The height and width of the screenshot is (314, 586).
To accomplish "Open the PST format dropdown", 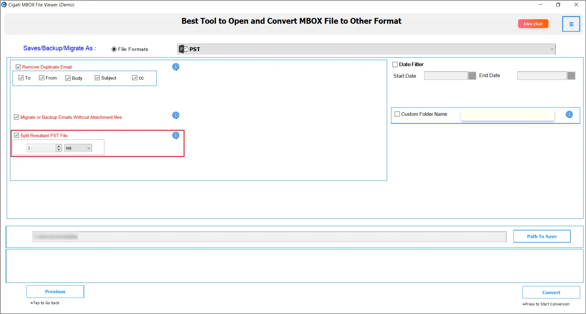I will point(366,49).
